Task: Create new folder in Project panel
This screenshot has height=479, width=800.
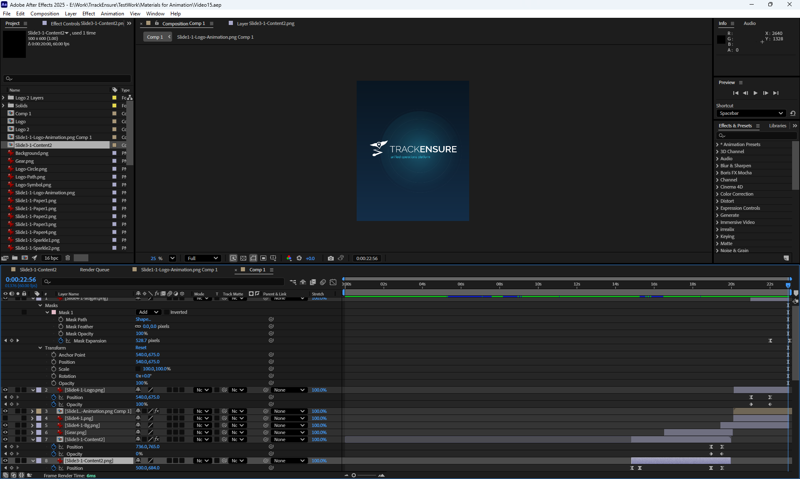Action: pyautogui.click(x=15, y=258)
